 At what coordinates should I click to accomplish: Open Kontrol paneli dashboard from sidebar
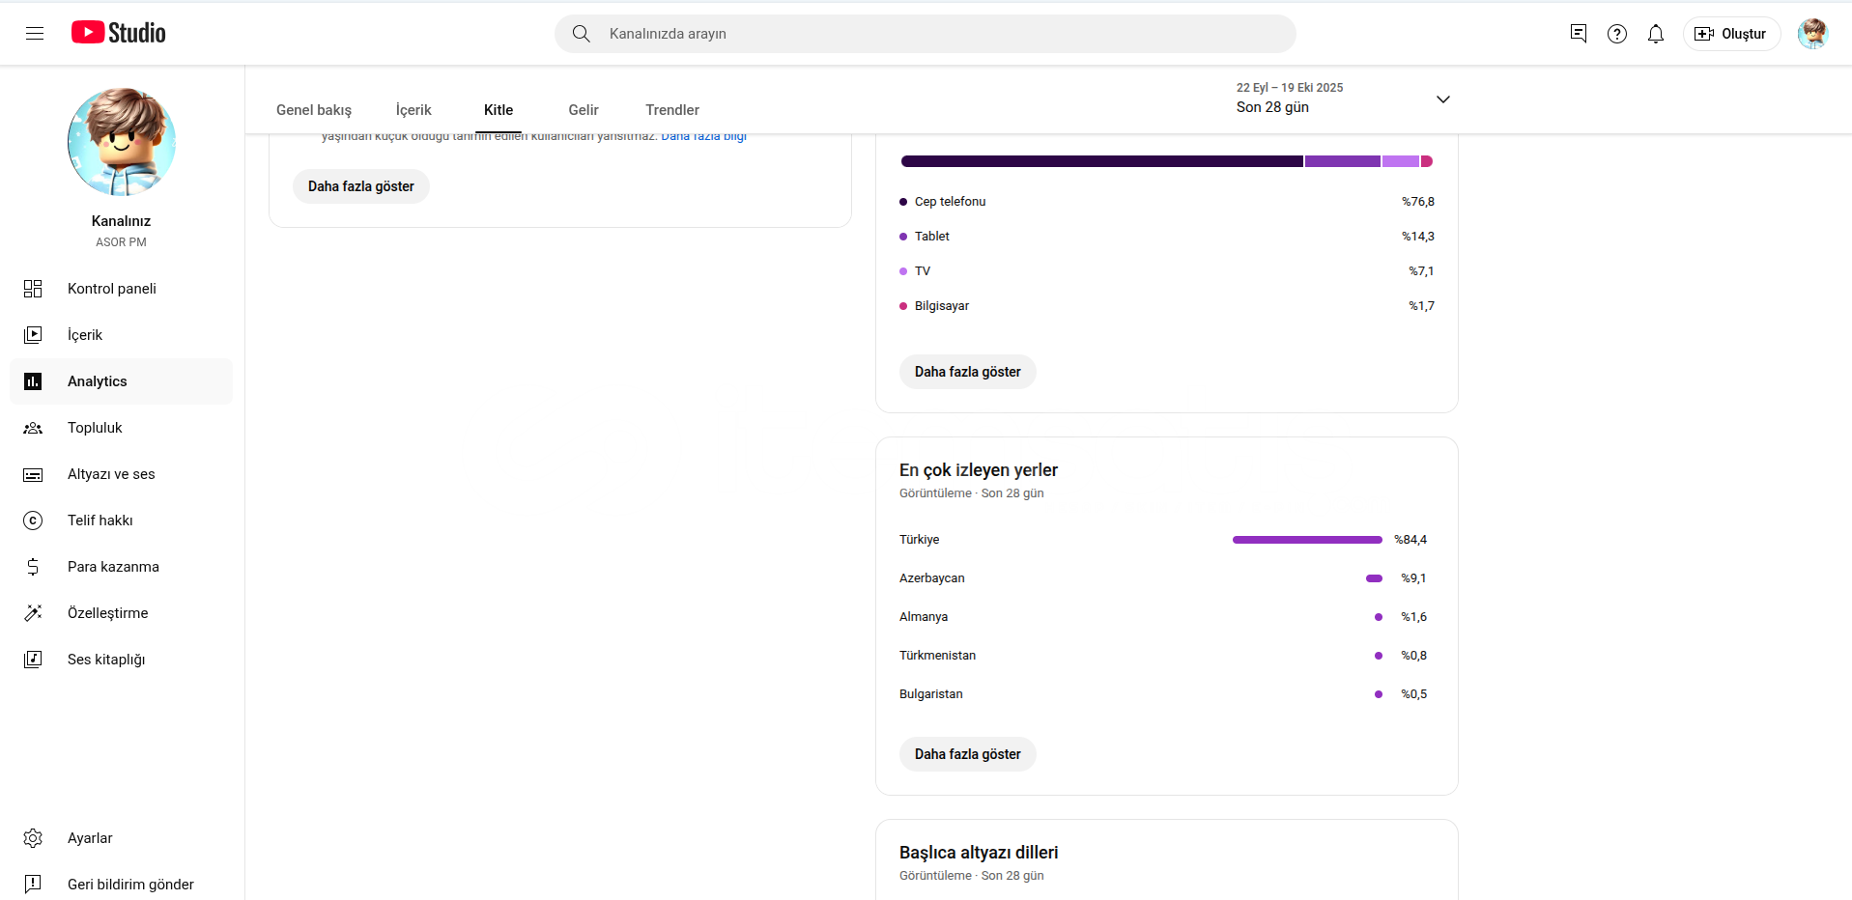click(111, 289)
